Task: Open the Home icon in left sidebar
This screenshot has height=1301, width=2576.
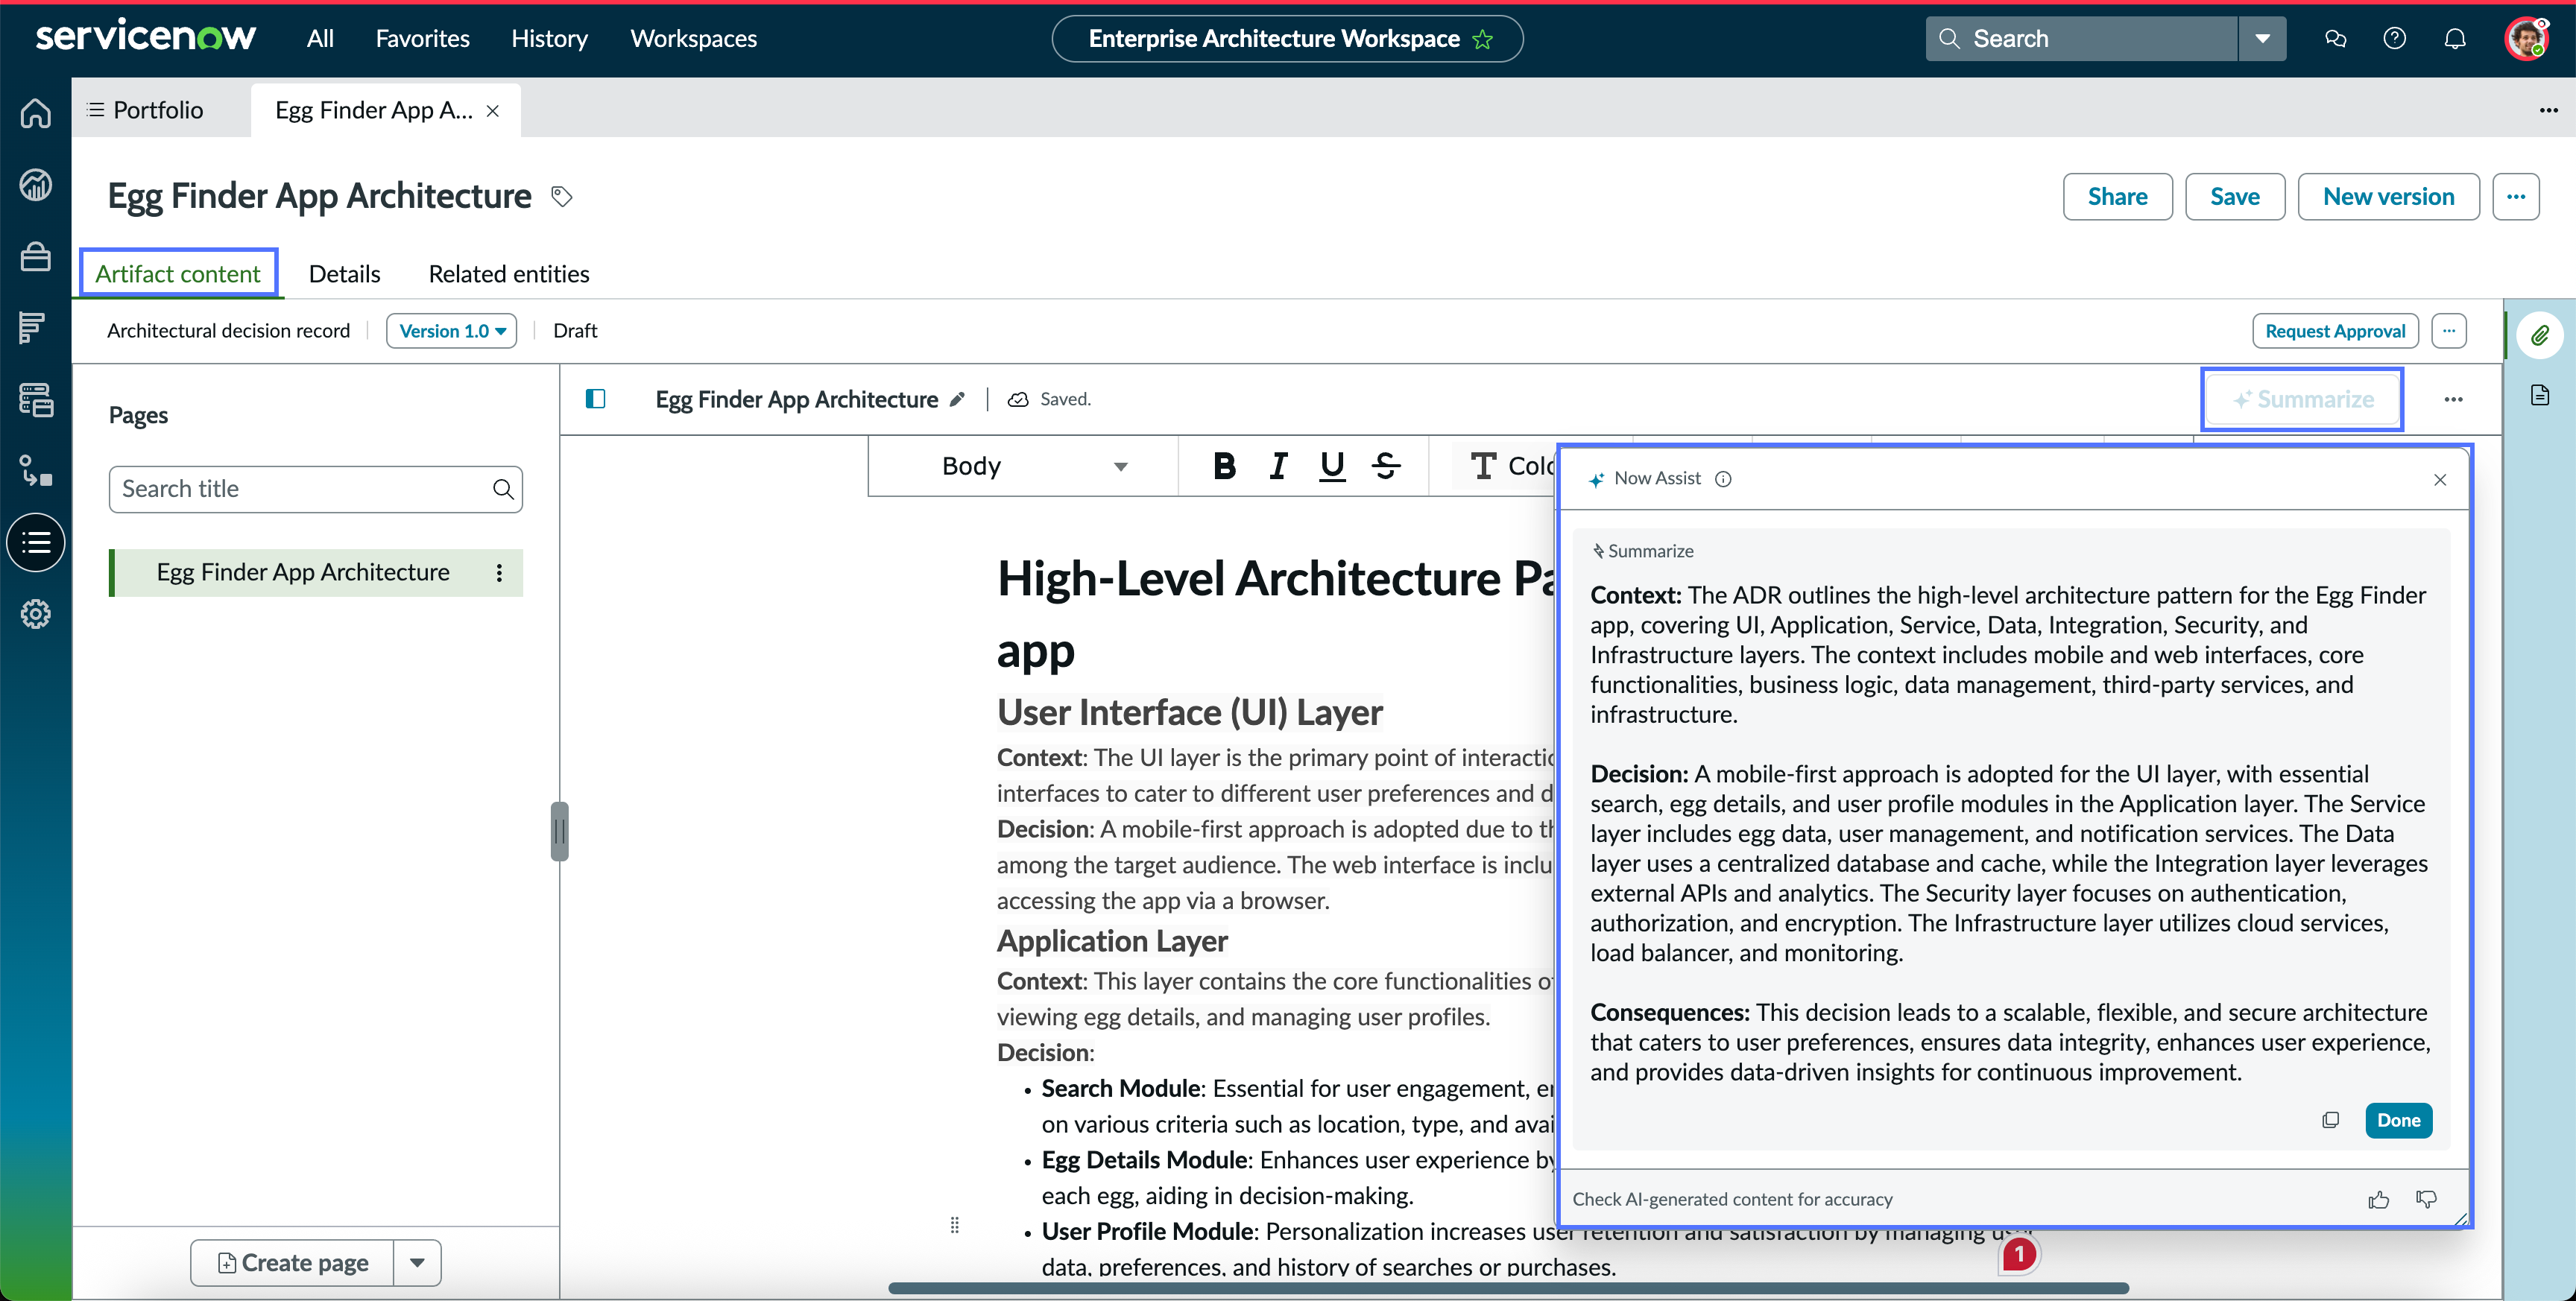Action: pyautogui.click(x=36, y=113)
